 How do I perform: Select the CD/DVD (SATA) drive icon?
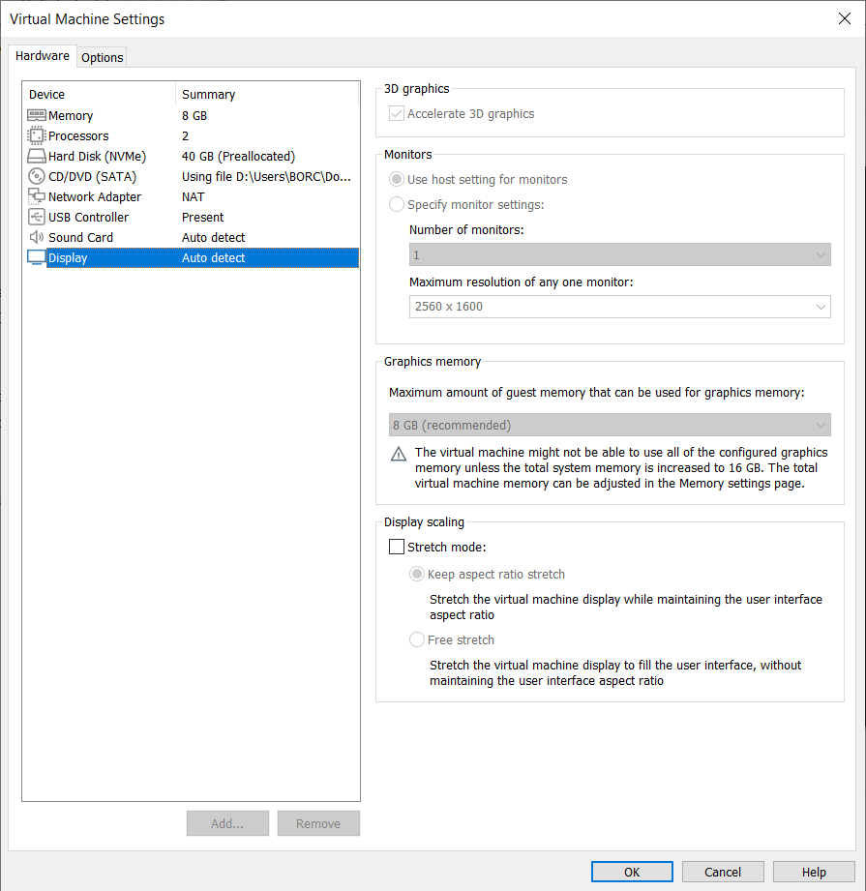(36, 176)
